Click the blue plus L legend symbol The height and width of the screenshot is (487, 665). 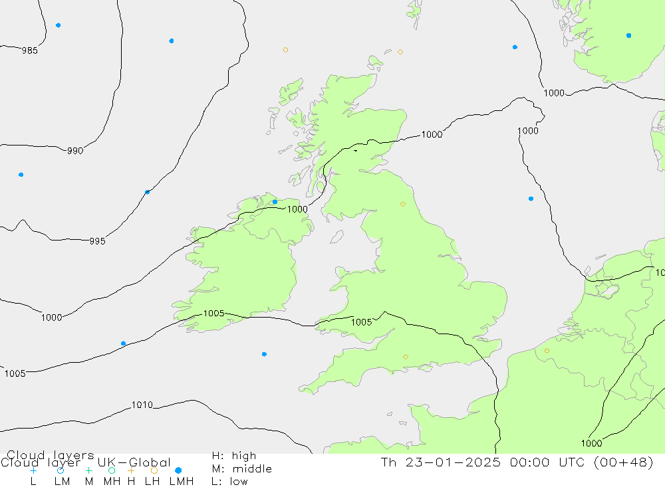33,470
